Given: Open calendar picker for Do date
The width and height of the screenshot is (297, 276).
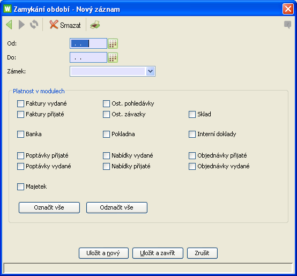Looking at the screenshot, I should 113,57.
